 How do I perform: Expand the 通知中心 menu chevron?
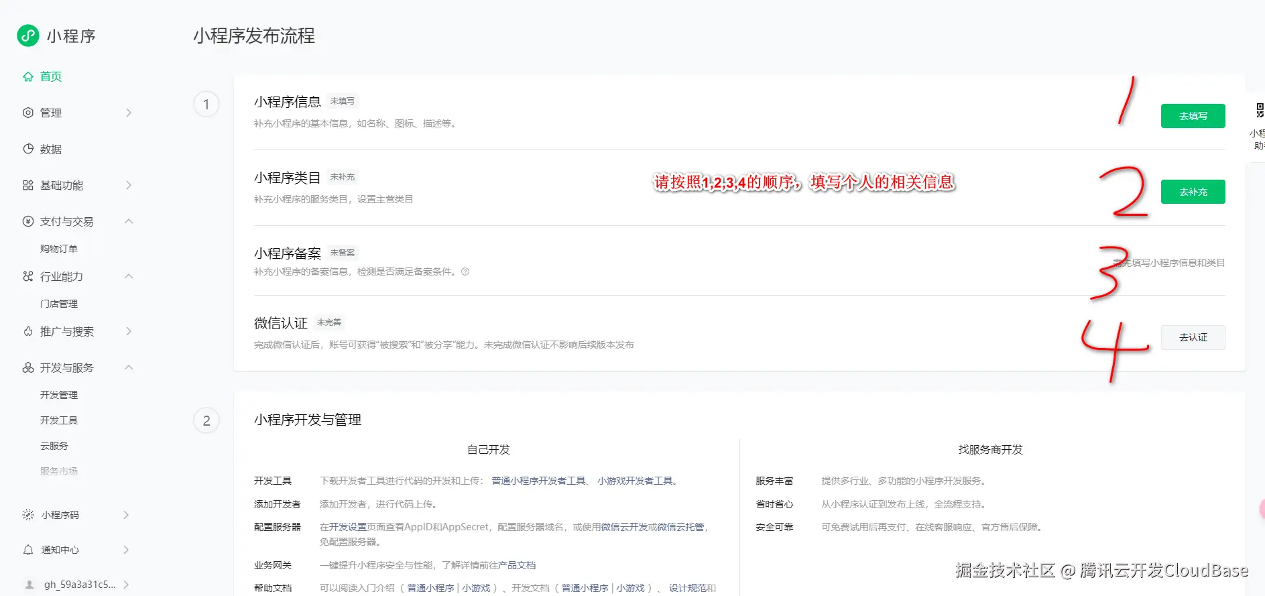click(127, 550)
